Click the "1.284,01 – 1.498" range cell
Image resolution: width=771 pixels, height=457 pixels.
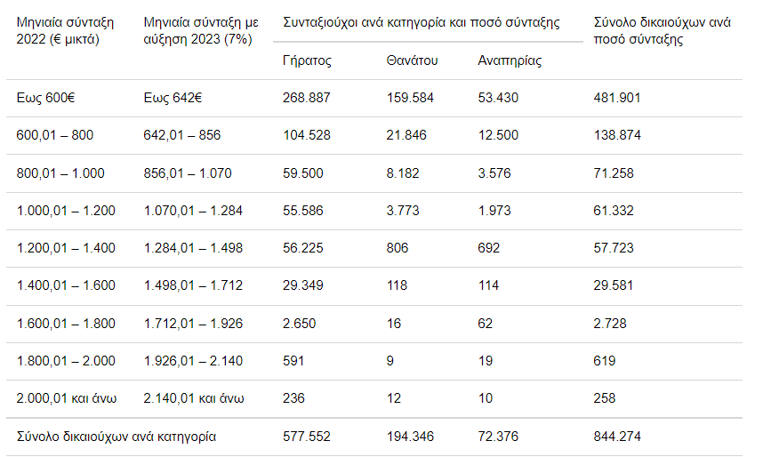[193, 248]
